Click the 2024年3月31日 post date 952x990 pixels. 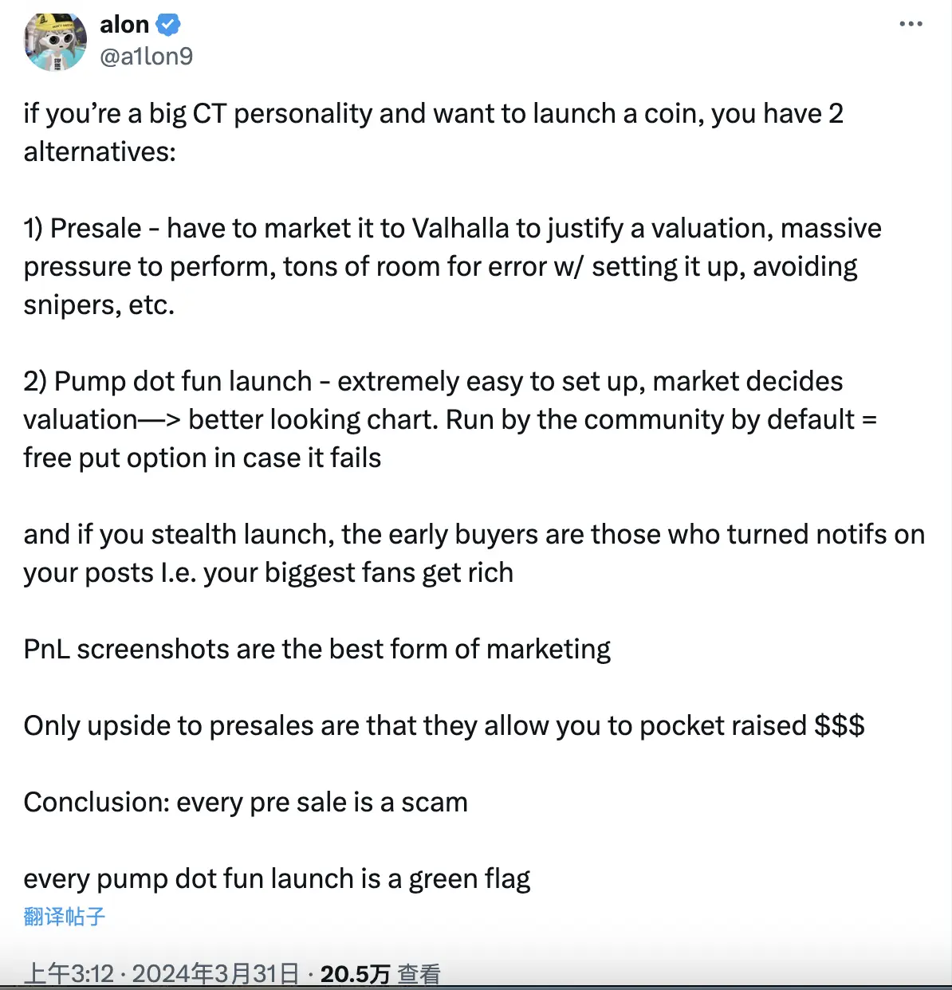coord(215,973)
